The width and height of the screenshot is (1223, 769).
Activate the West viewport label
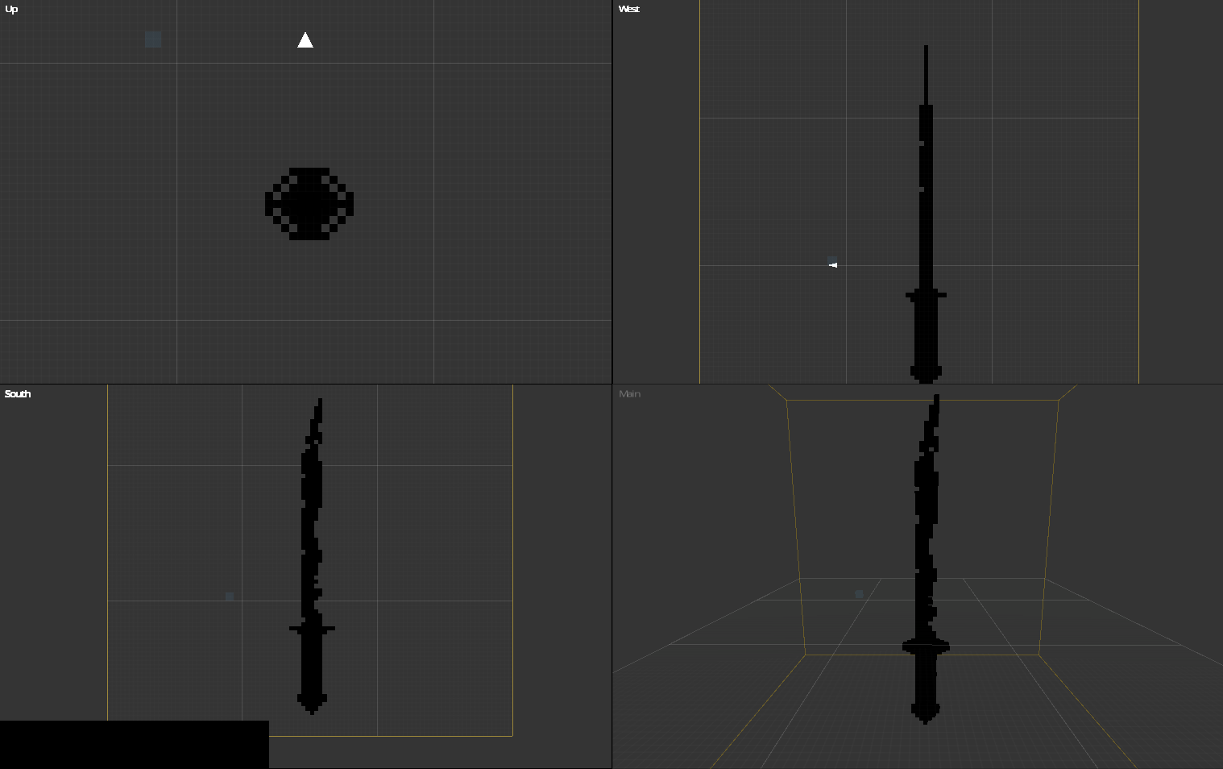(629, 10)
